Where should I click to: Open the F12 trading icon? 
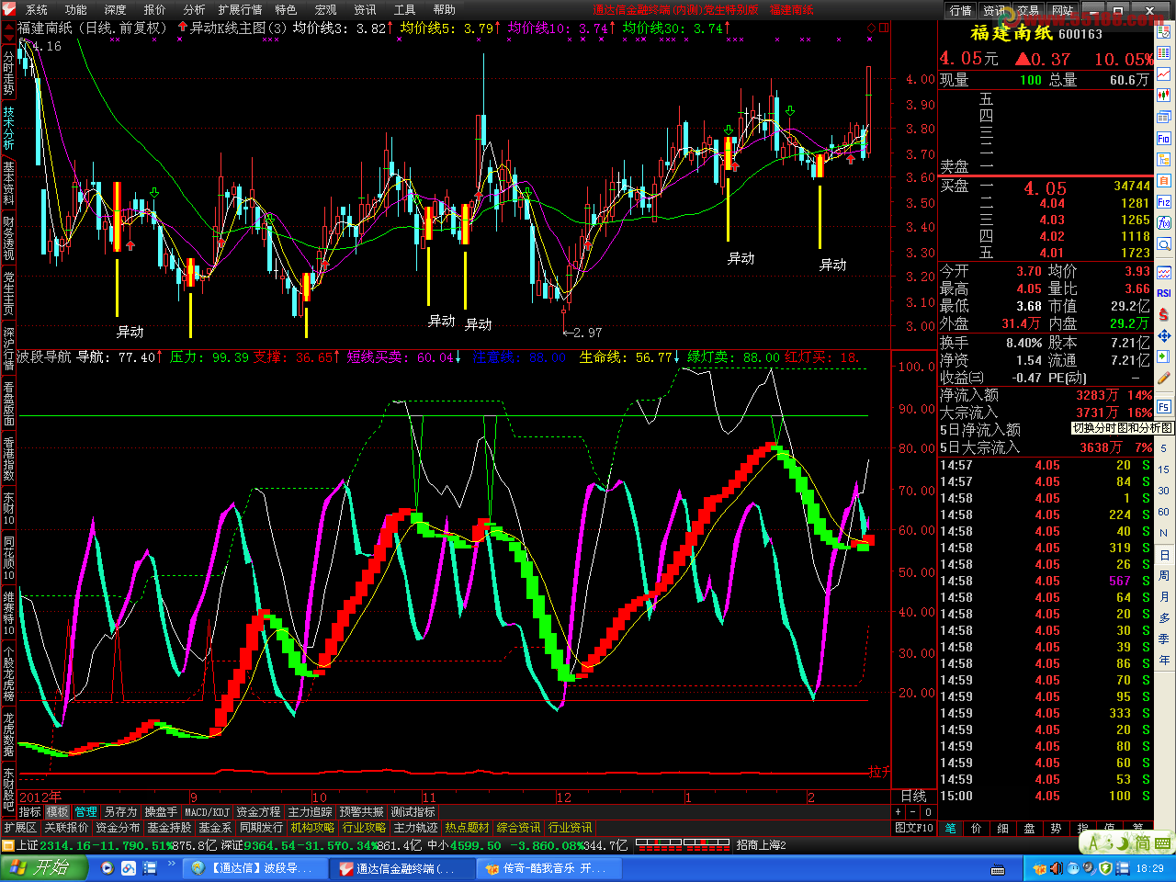point(1163,202)
